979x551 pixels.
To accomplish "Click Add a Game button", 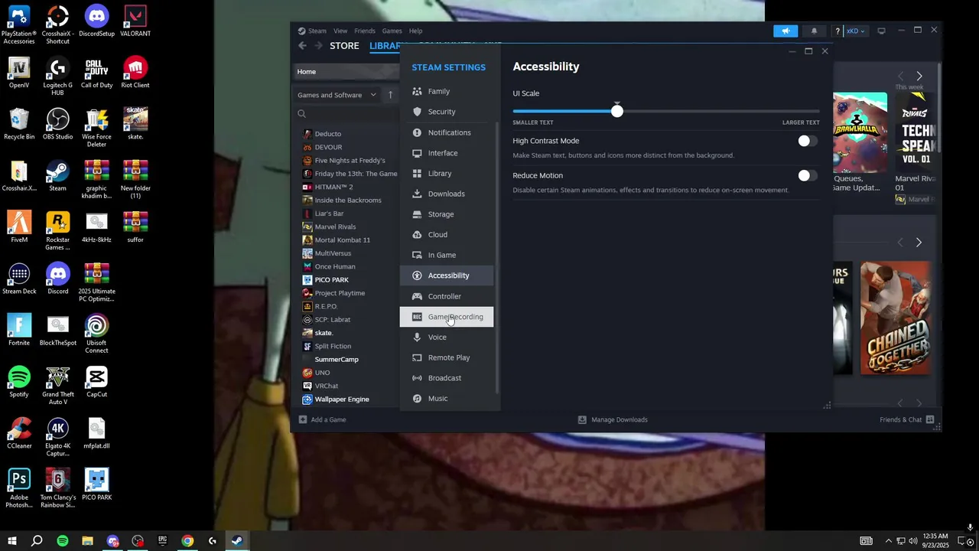I will coord(322,419).
